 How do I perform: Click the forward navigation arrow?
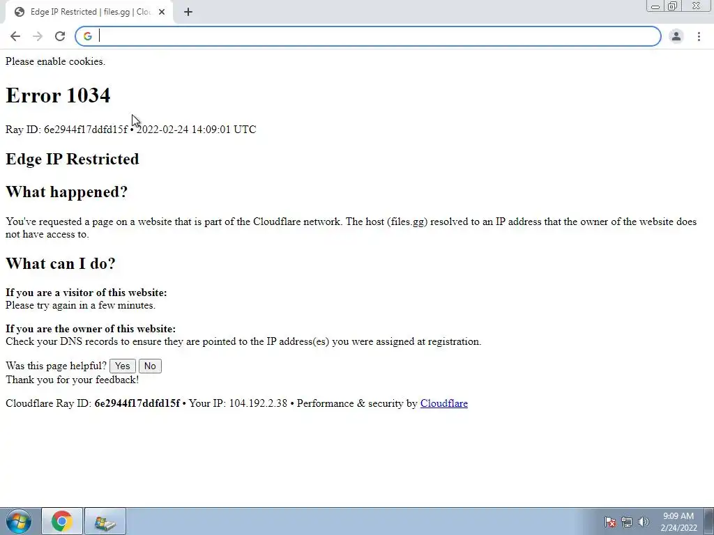pos(38,36)
